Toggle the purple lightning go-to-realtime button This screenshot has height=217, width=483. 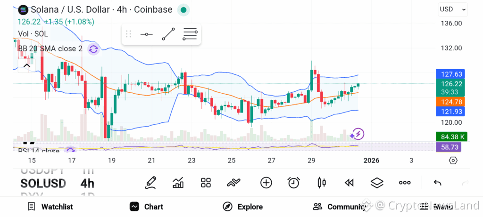point(357,135)
